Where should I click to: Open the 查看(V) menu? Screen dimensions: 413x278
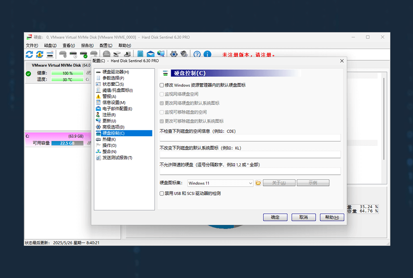[x=69, y=45]
